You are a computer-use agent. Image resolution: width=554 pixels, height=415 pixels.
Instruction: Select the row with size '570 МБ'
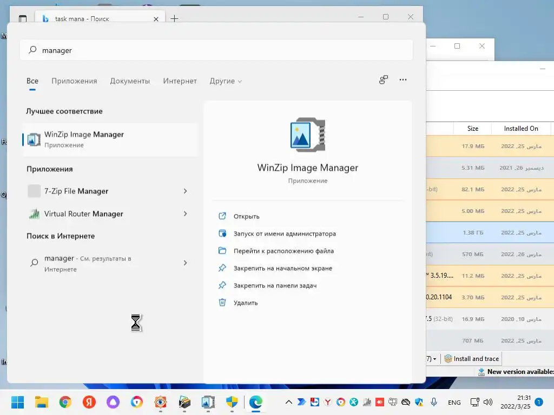pyautogui.click(x=490, y=254)
